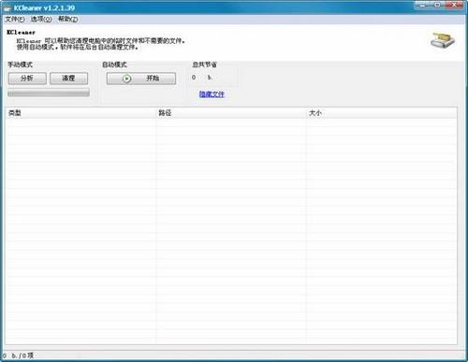
Task: Open the 选项 menu
Action: [x=41, y=19]
